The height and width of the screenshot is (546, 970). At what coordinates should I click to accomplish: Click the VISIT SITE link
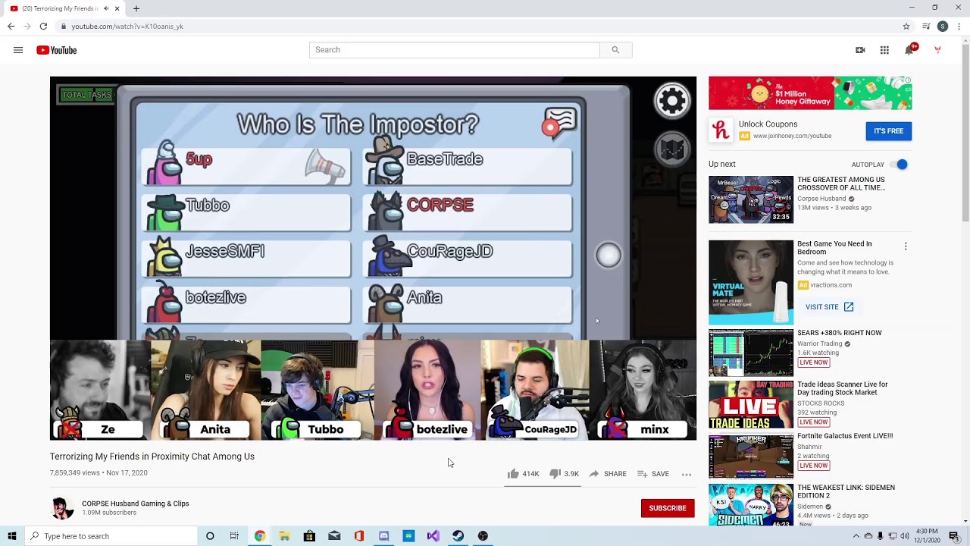click(830, 307)
